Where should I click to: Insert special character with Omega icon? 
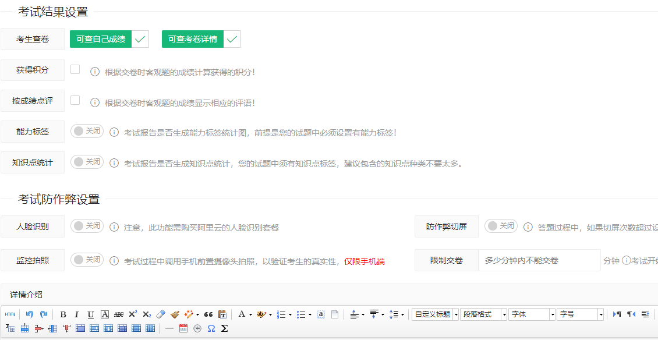[x=211, y=328]
